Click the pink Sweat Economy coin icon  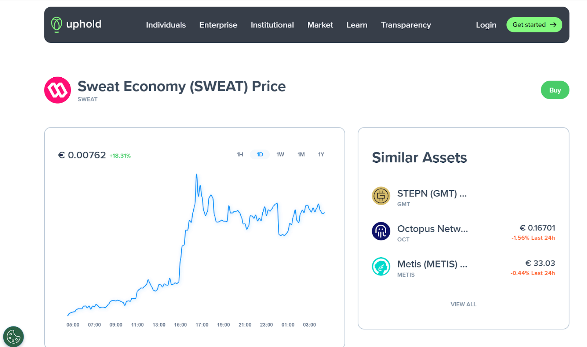[58, 90]
